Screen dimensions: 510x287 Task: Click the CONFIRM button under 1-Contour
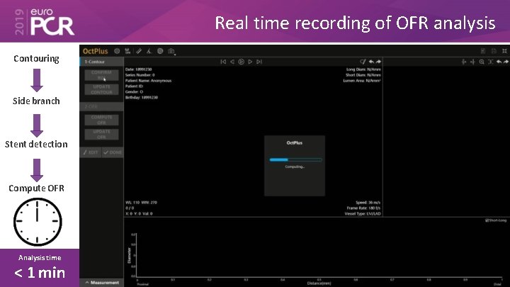click(101, 75)
